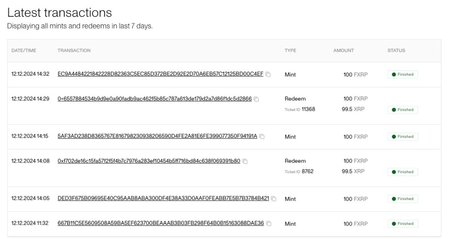Image resolution: width=449 pixels, height=239 pixels.
Task: Click the Finished status of the 11:32 mint
Action: coord(403,224)
